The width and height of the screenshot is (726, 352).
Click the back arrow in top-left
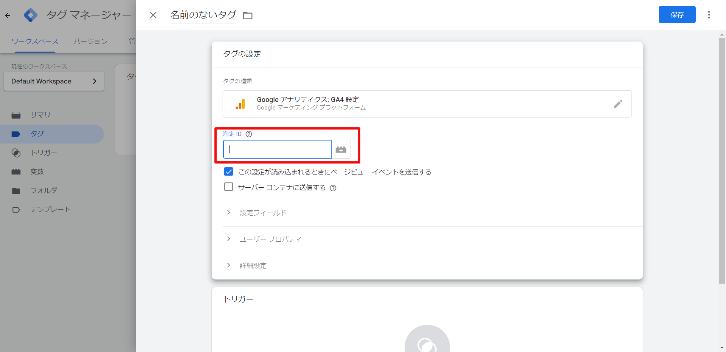click(8, 15)
